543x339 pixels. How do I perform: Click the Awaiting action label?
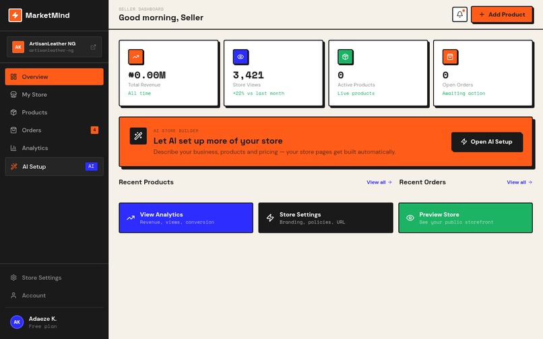click(x=464, y=93)
